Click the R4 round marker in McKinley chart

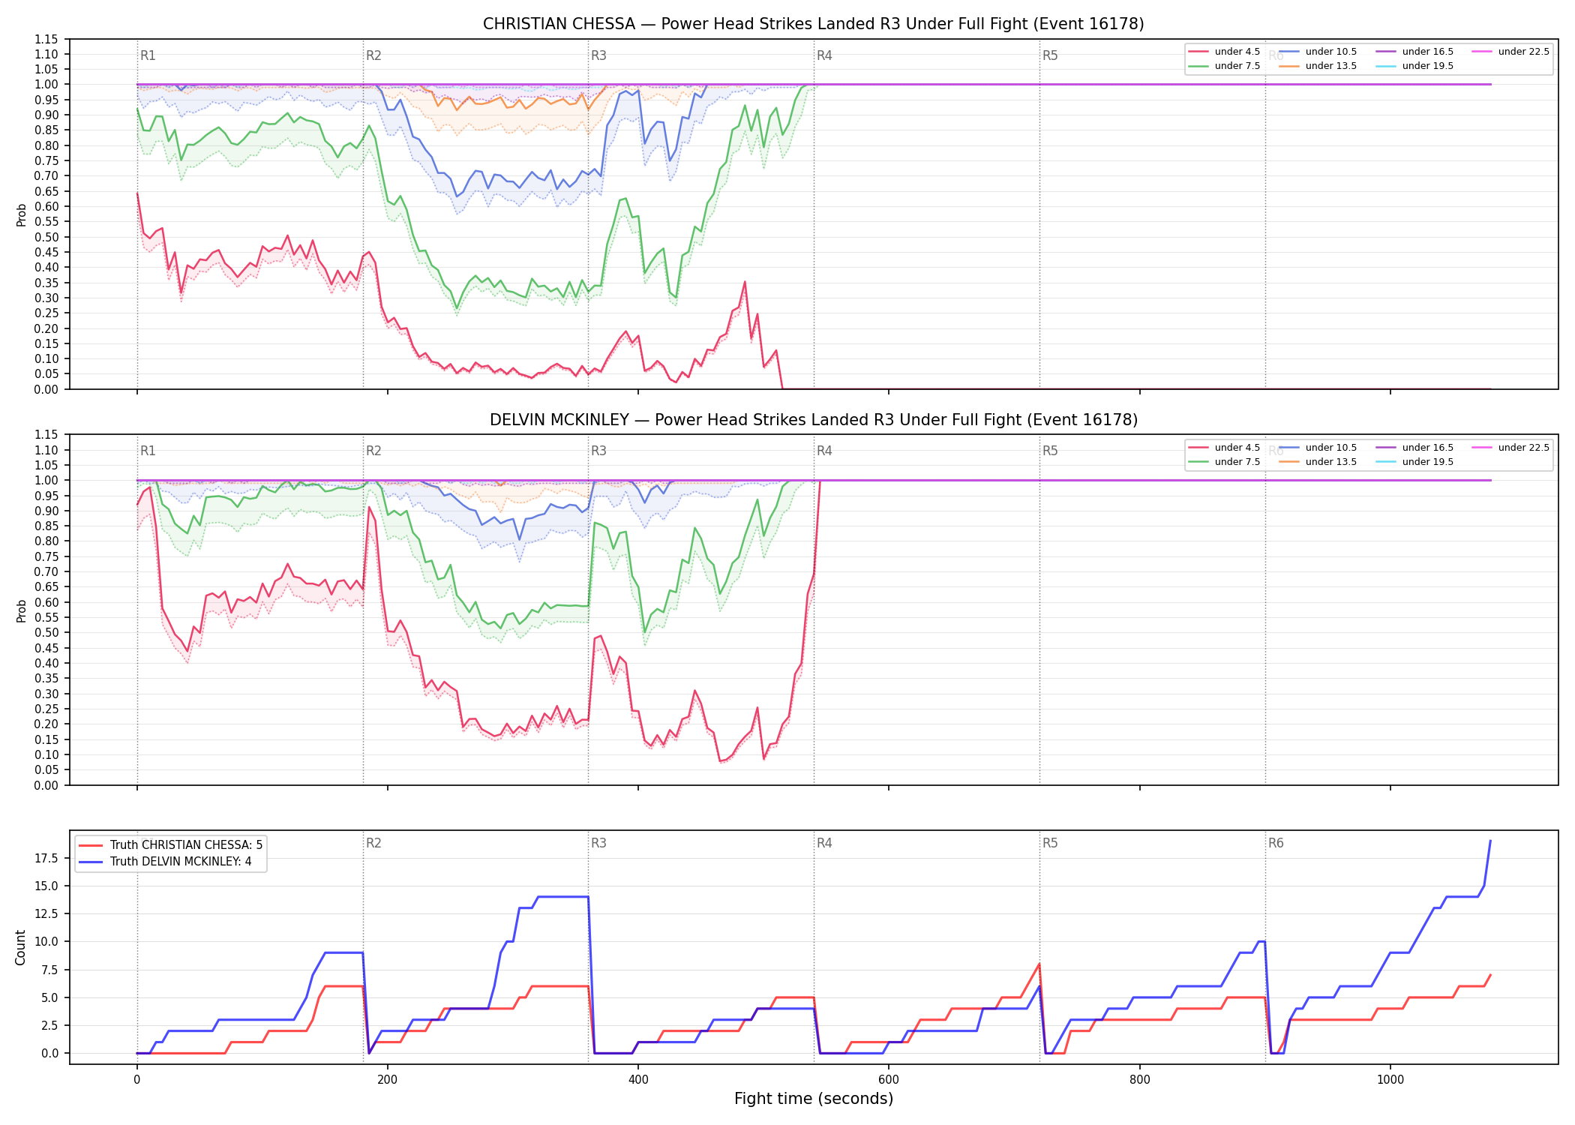coord(824,451)
